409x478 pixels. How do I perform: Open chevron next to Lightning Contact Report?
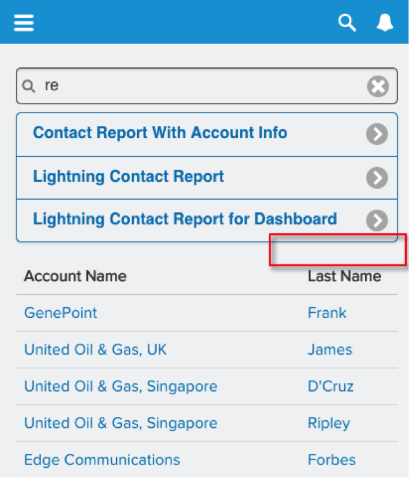click(x=377, y=178)
